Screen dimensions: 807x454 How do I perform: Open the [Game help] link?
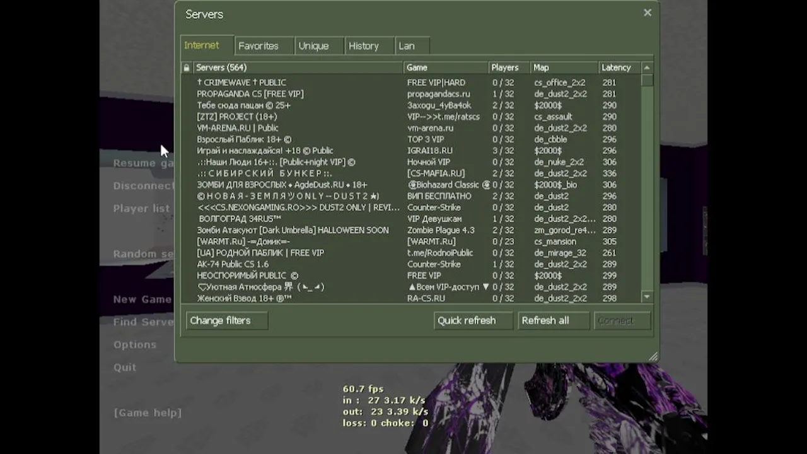point(148,412)
